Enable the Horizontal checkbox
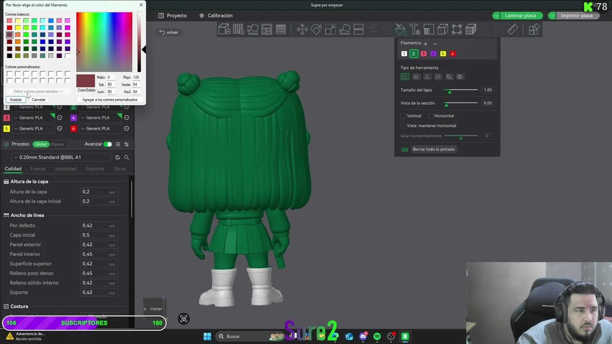The width and height of the screenshot is (612, 344). pyautogui.click(x=431, y=116)
